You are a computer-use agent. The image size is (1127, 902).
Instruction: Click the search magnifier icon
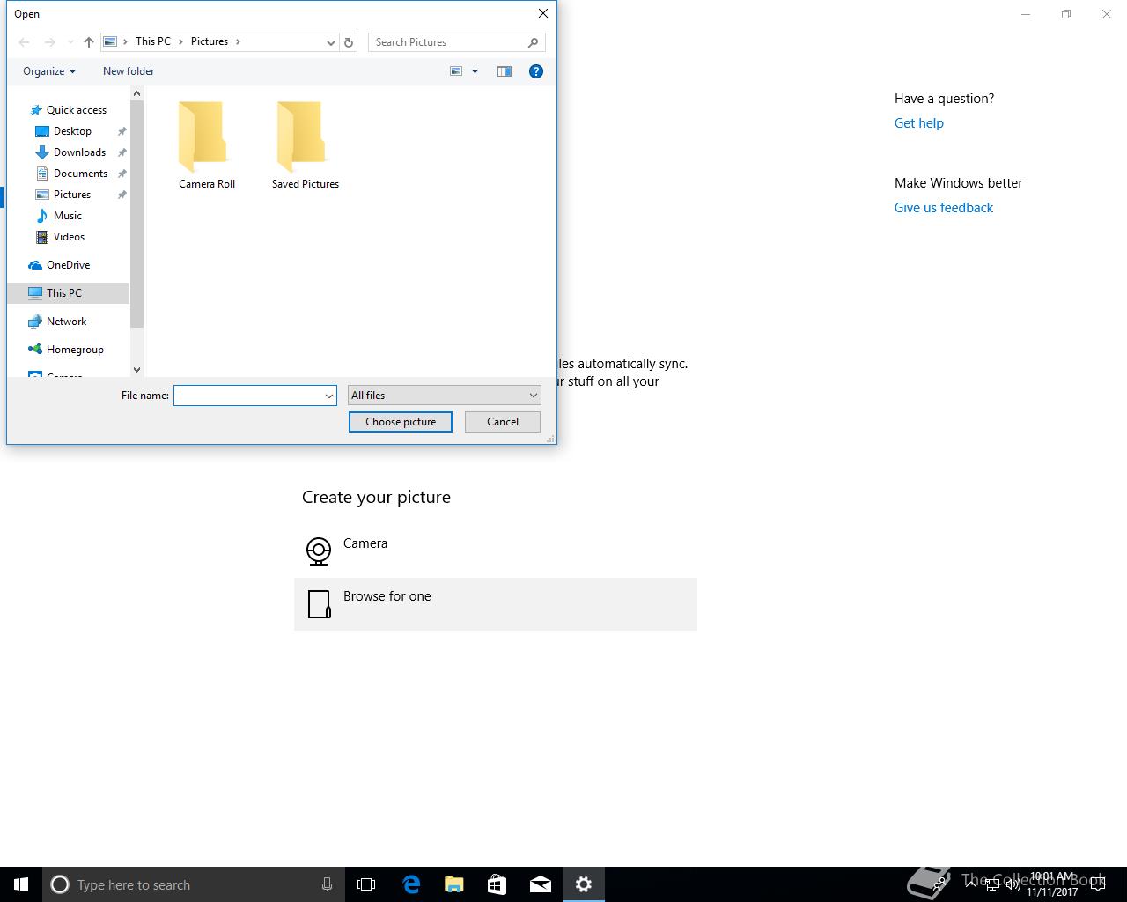click(533, 42)
